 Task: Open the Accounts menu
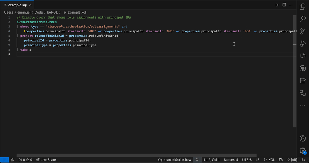(x=303, y=138)
